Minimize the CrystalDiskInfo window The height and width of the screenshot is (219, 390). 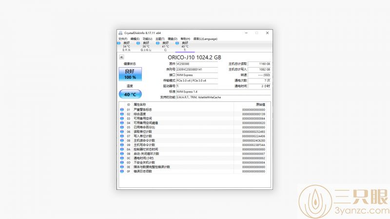coord(246,33)
